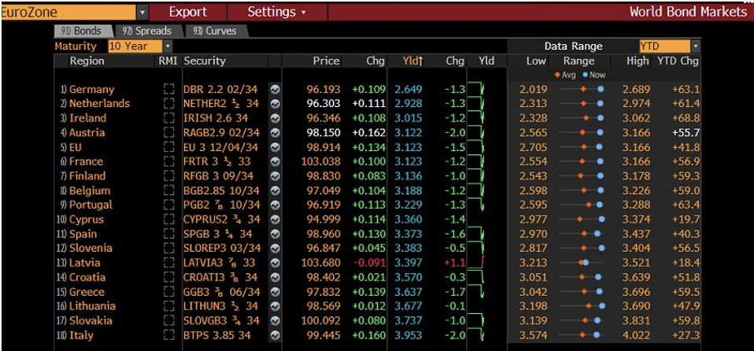Image resolution: width=754 pixels, height=351 pixels.
Task: Open chart icon for Portugal PGB bond
Action: (x=275, y=205)
